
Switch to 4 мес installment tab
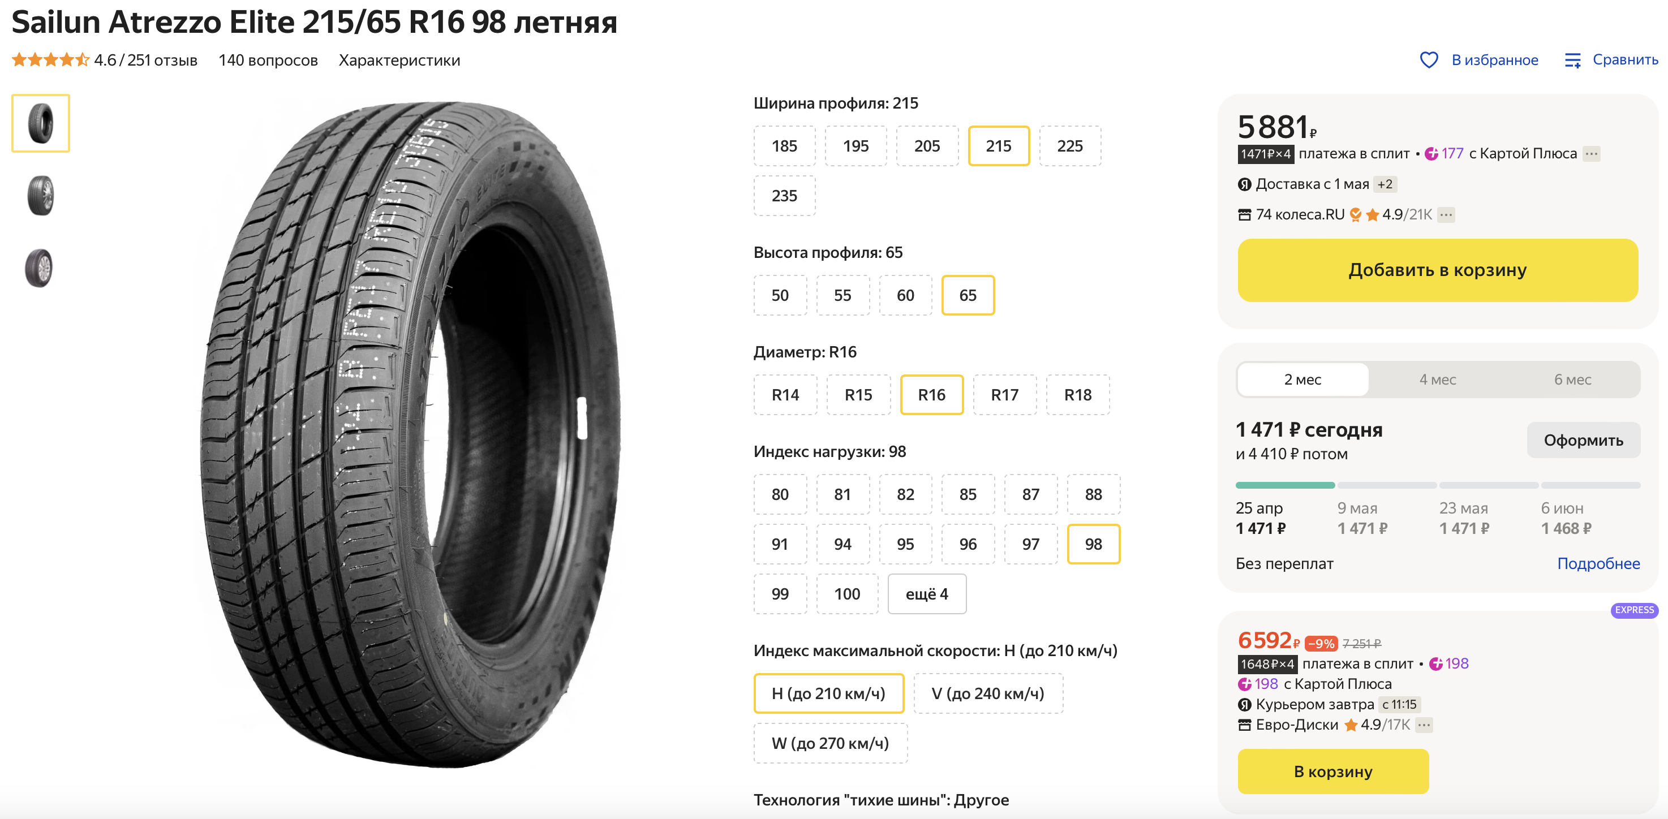coord(1437,380)
